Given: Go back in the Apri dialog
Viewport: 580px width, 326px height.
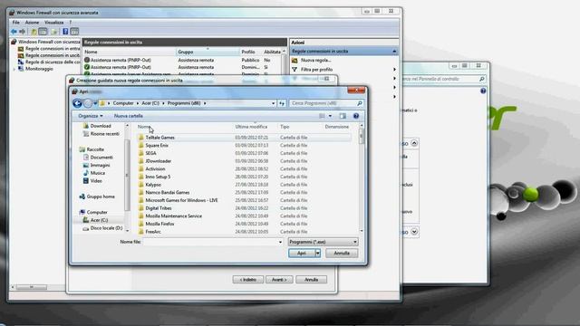Looking at the screenshot, I should tap(77, 103).
